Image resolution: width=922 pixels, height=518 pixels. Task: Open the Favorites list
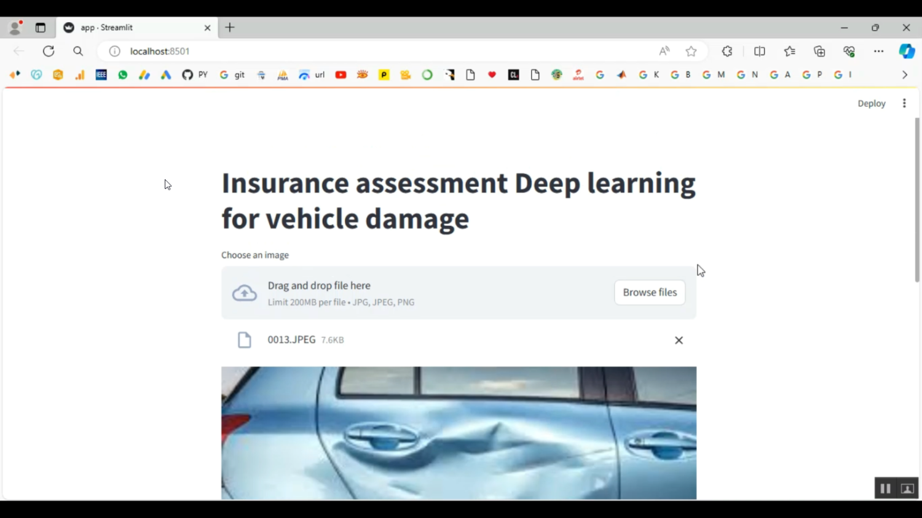pyautogui.click(x=790, y=51)
